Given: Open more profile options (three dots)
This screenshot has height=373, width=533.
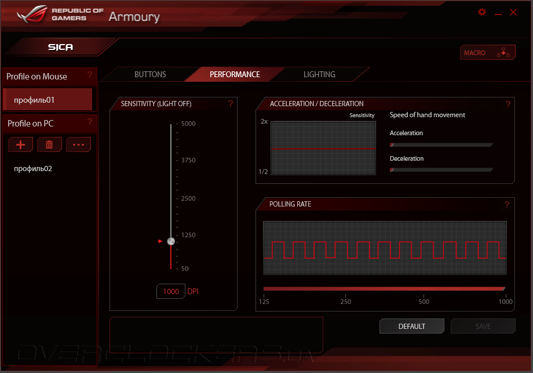Looking at the screenshot, I should (79, 144).
